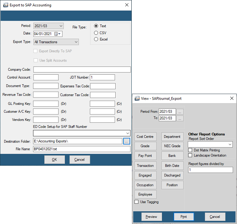Click the Engaged filter button

(145, 175)
